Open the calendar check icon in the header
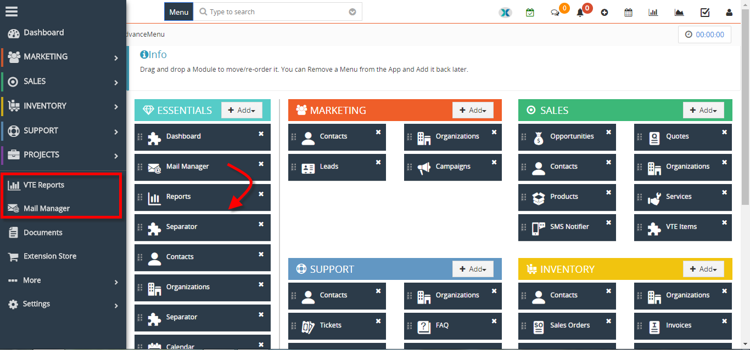This screenshot has width=750, height=350. [x=530, y=12]
